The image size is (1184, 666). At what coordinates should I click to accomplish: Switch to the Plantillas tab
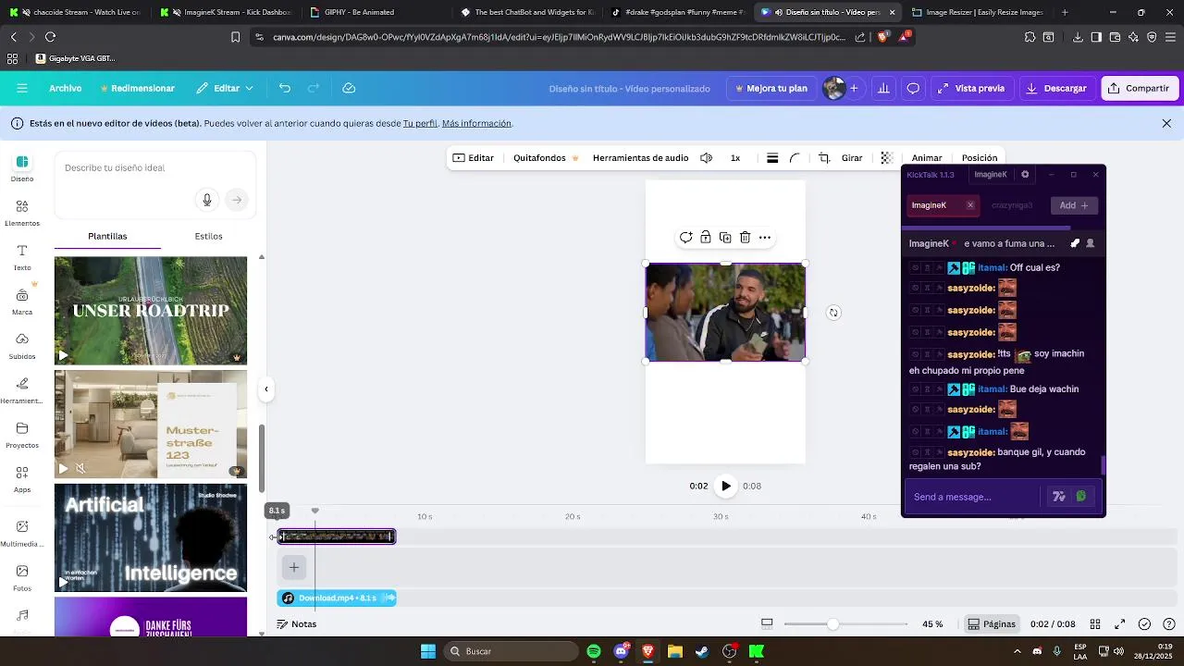click(107, 236)
